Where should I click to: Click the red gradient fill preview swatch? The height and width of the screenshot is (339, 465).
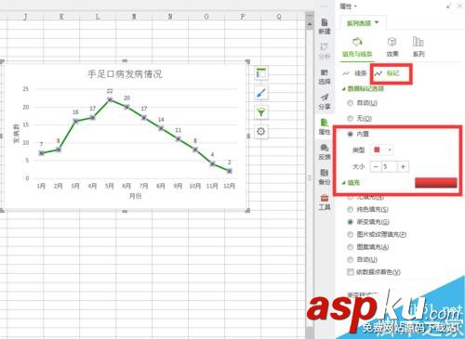click(x=436, y=183)
